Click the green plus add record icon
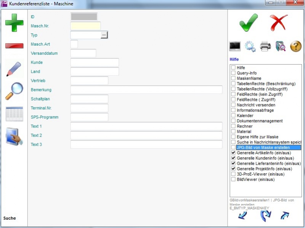The width and height of the screenshot is (305, 228). click(14, 23)
